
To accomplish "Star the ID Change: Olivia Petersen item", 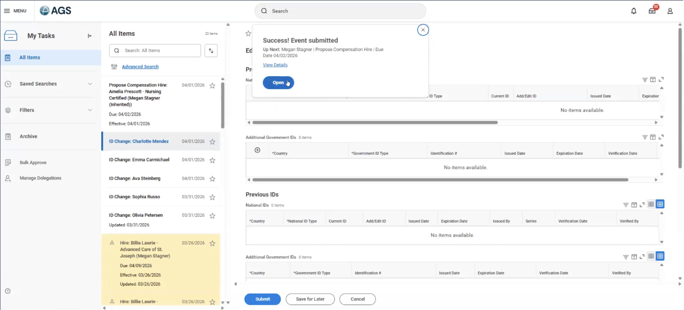I will click(212, 216).
